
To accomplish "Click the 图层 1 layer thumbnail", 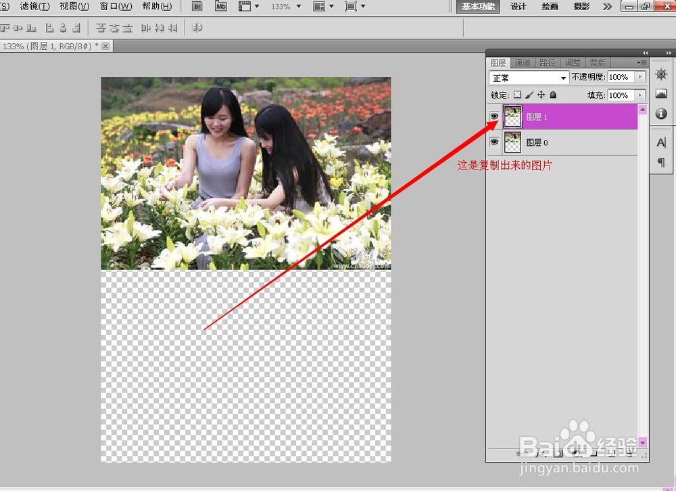I will (512, 116).
